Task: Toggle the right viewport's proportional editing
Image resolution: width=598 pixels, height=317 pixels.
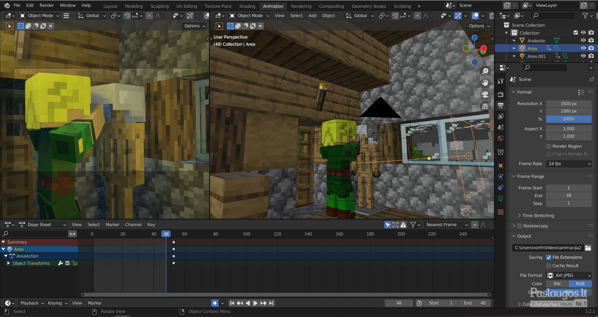Action: (x=418, y=16)
